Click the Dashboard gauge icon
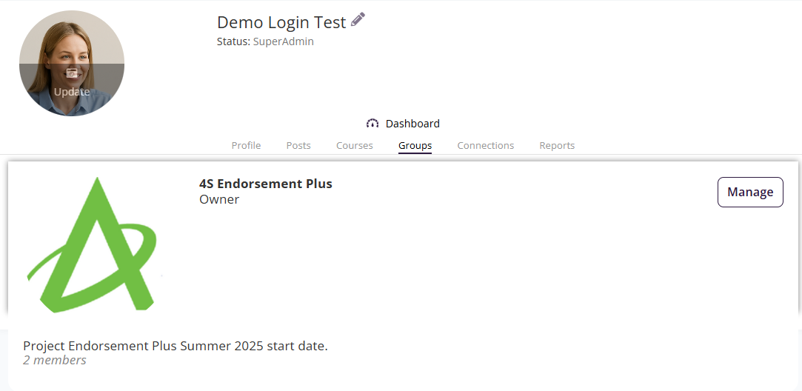This screenshot has width=802, height=391. click(372, 124)
